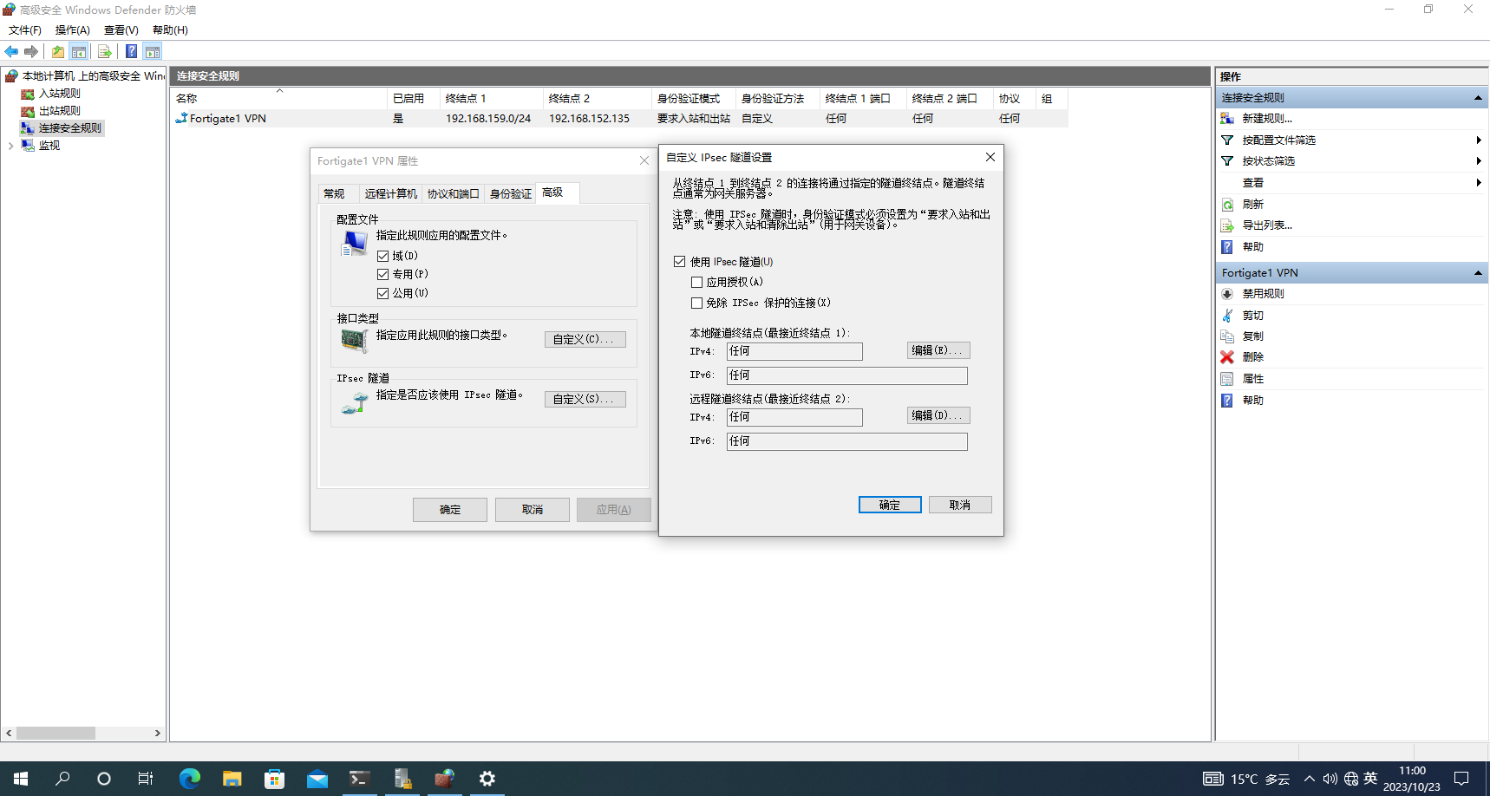Click 自定义(C)... for interface type
The image size is (1490, 796).
[x=585, y=340]
